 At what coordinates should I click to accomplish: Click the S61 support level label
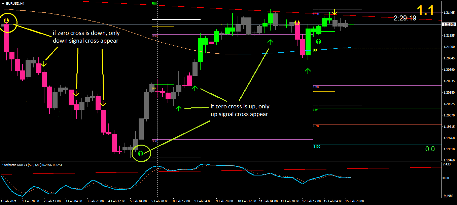(x=316, y=110)
